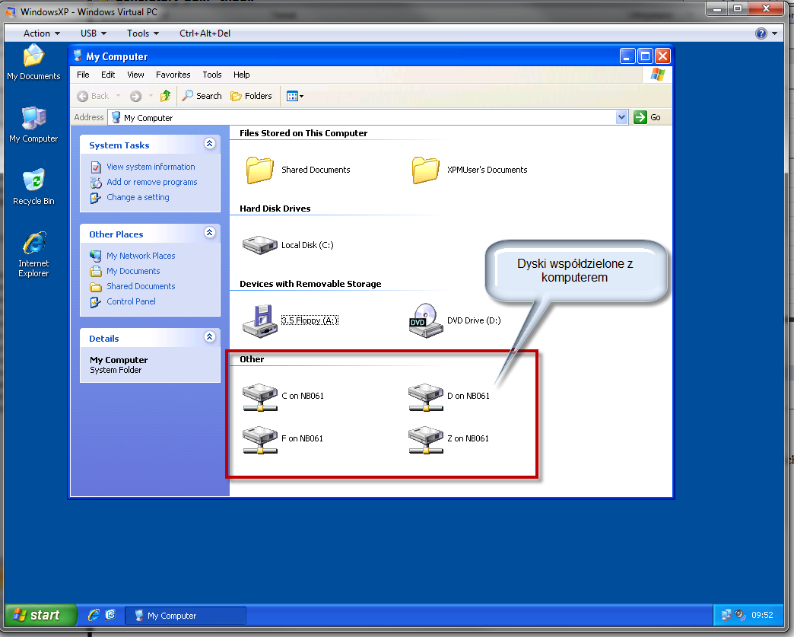
Task: Open the Shared Documents folder icon
Action: point(260,170)
